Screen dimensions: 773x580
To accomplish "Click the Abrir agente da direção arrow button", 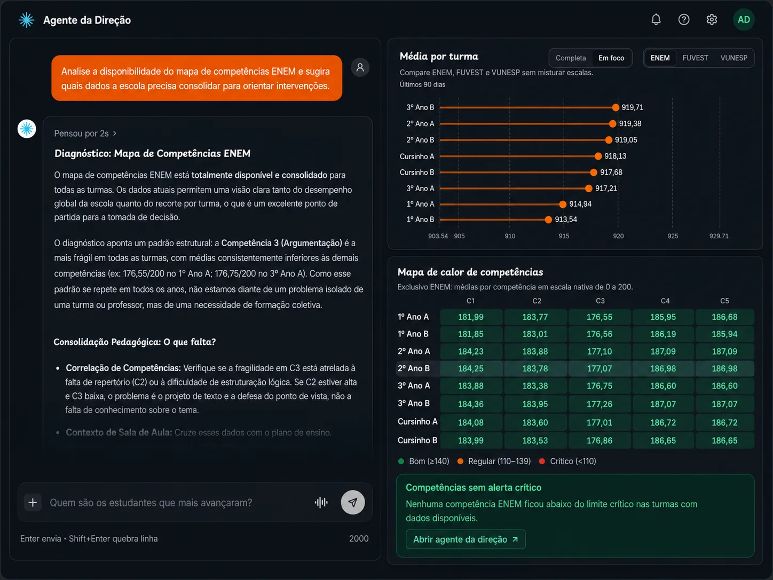I will (x=466, y=539).
